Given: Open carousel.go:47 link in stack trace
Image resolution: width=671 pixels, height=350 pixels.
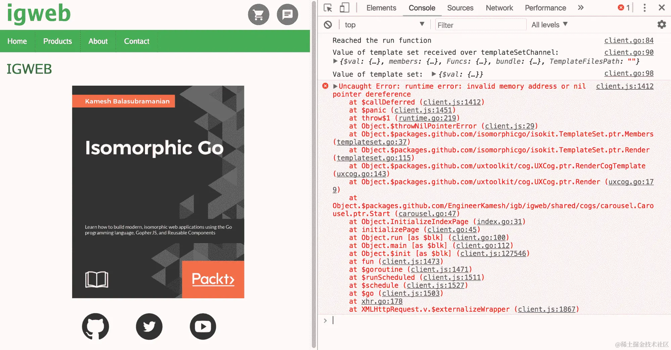Looking at the screenshot, I should click(x=427, y=214).
